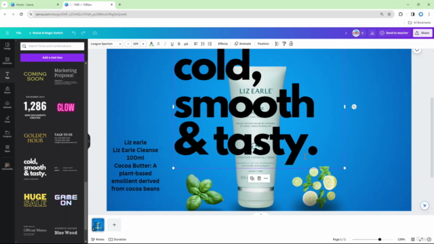The image size is (434, 244).
Task: Open the Notes panel
Action: (x=98, y=239)
